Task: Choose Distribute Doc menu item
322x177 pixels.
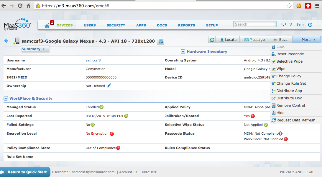Action: (x=296, y=98)
